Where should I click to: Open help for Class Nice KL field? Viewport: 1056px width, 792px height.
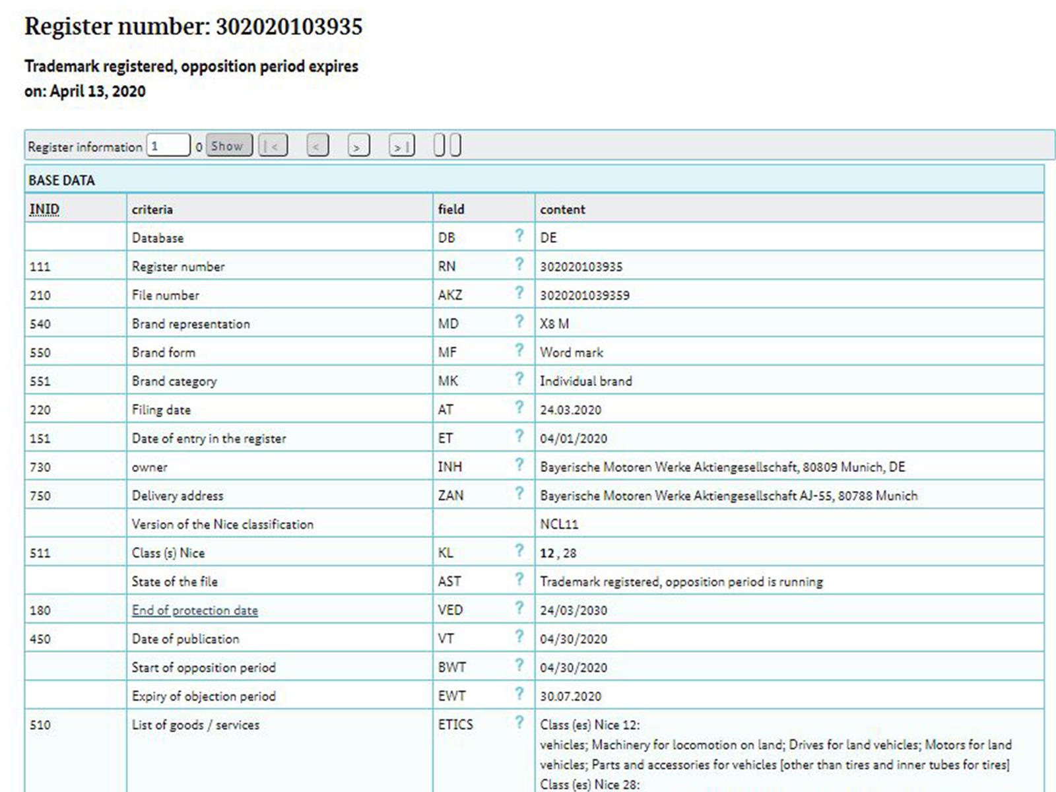tap(519, 551)
